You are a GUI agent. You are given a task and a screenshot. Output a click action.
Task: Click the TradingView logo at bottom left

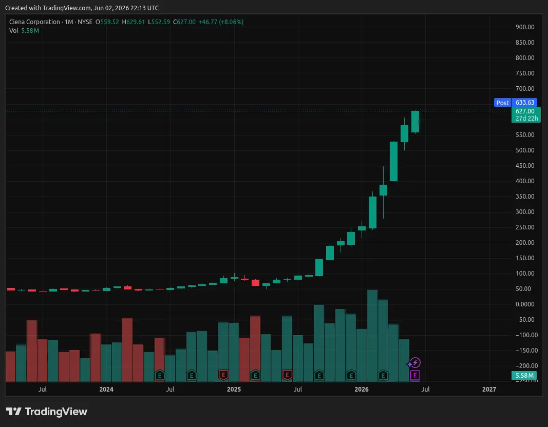[x=47, y=412]
